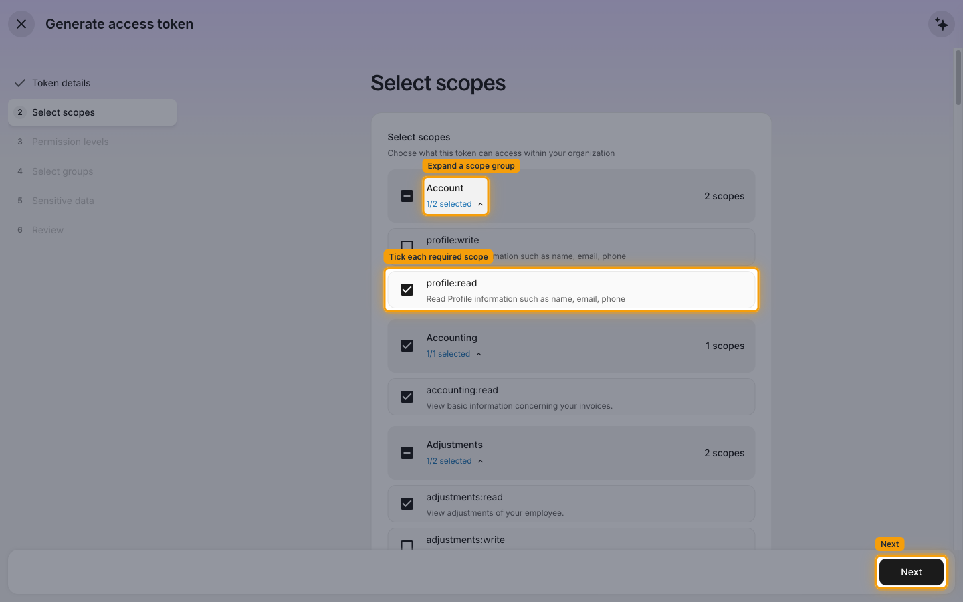Click the 'Read Profile information' description
Viewport: 963px width, 602px height.
(526, 299)
